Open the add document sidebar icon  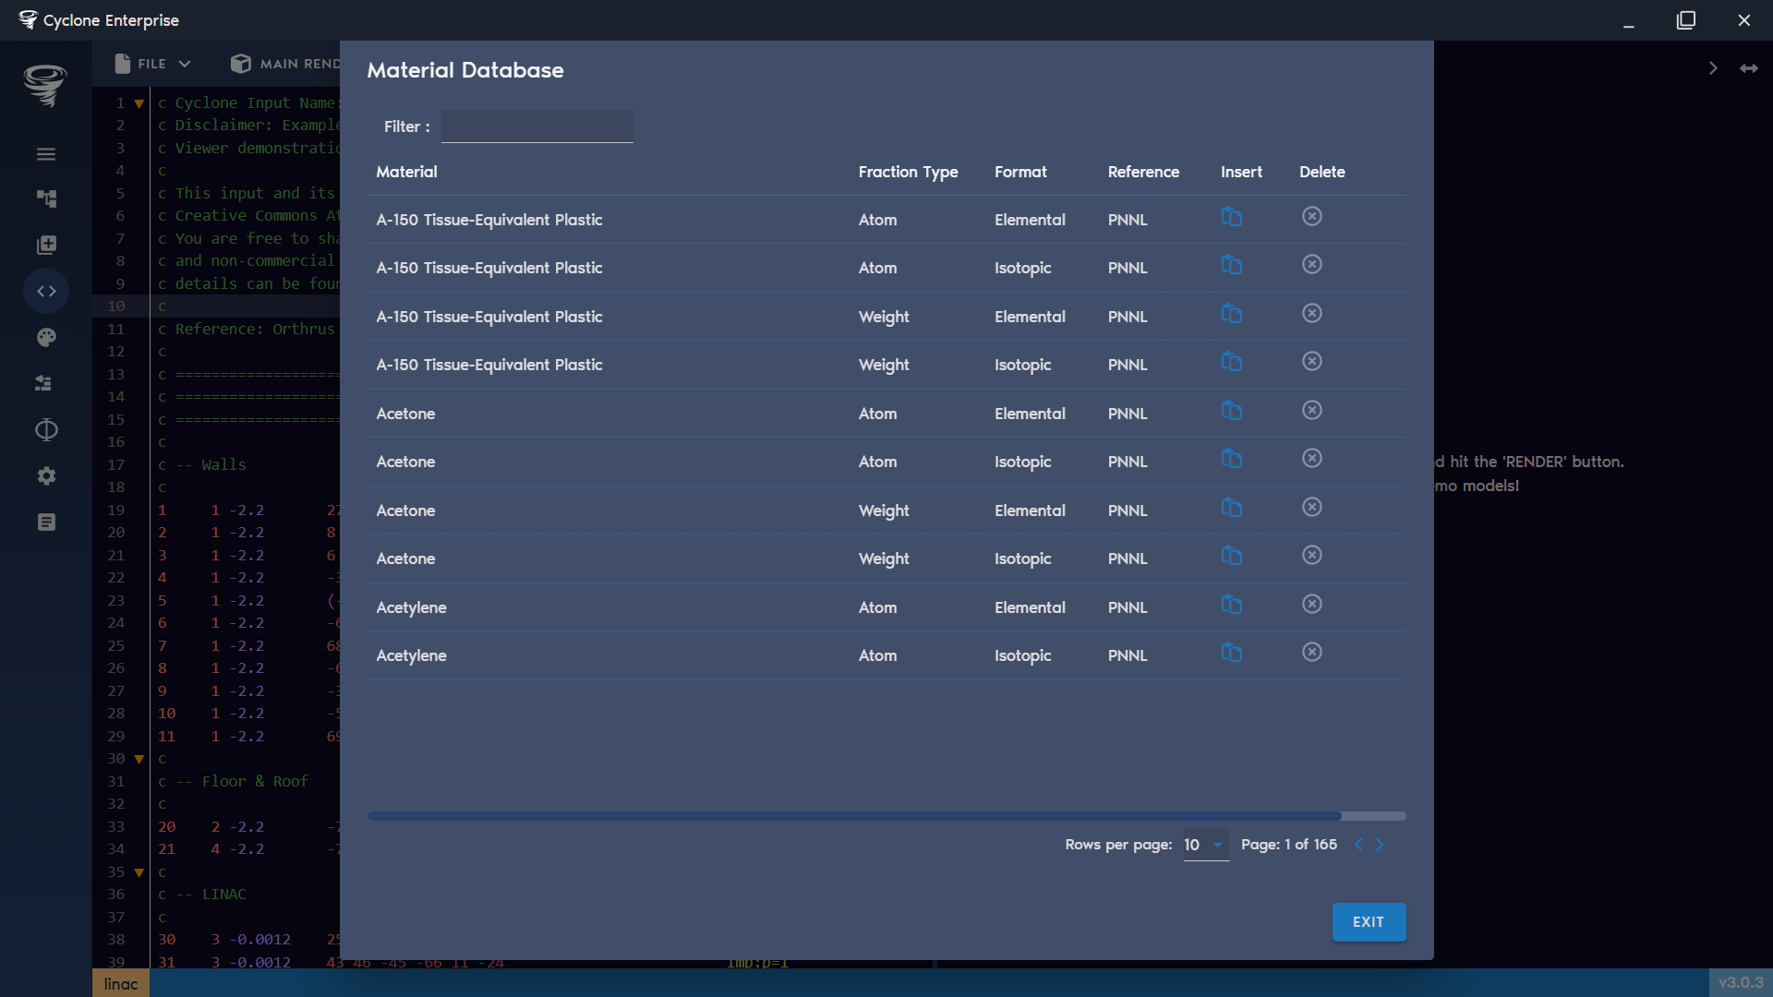(45, 245)
